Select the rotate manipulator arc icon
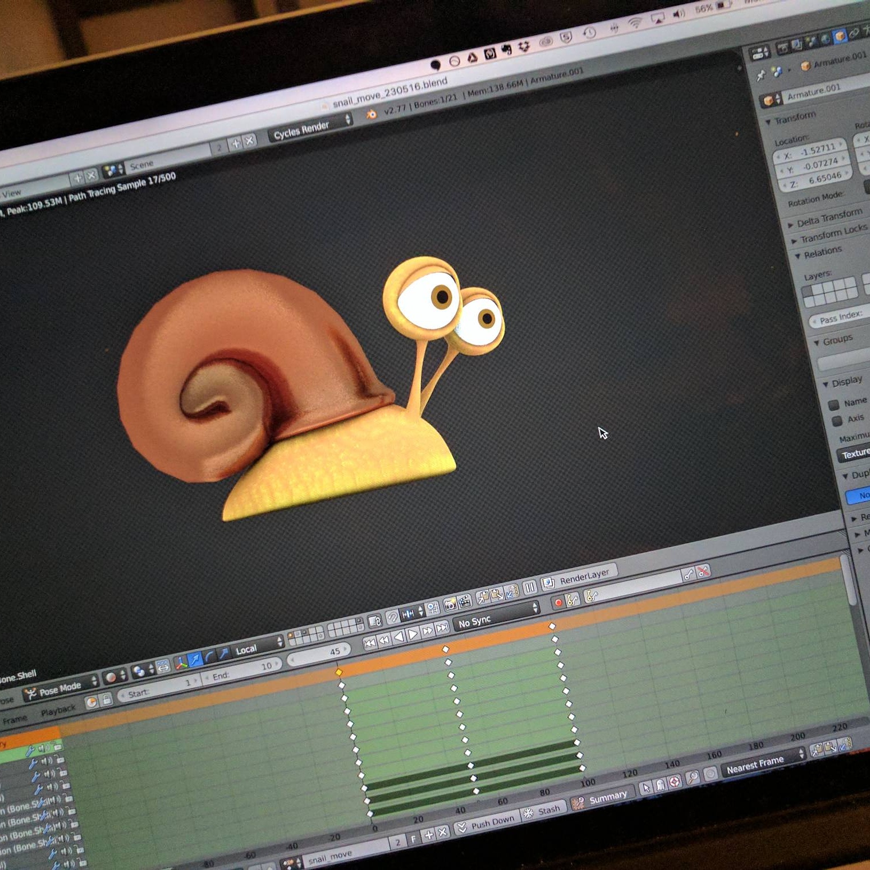870x870 pixels. pos(209,657)
